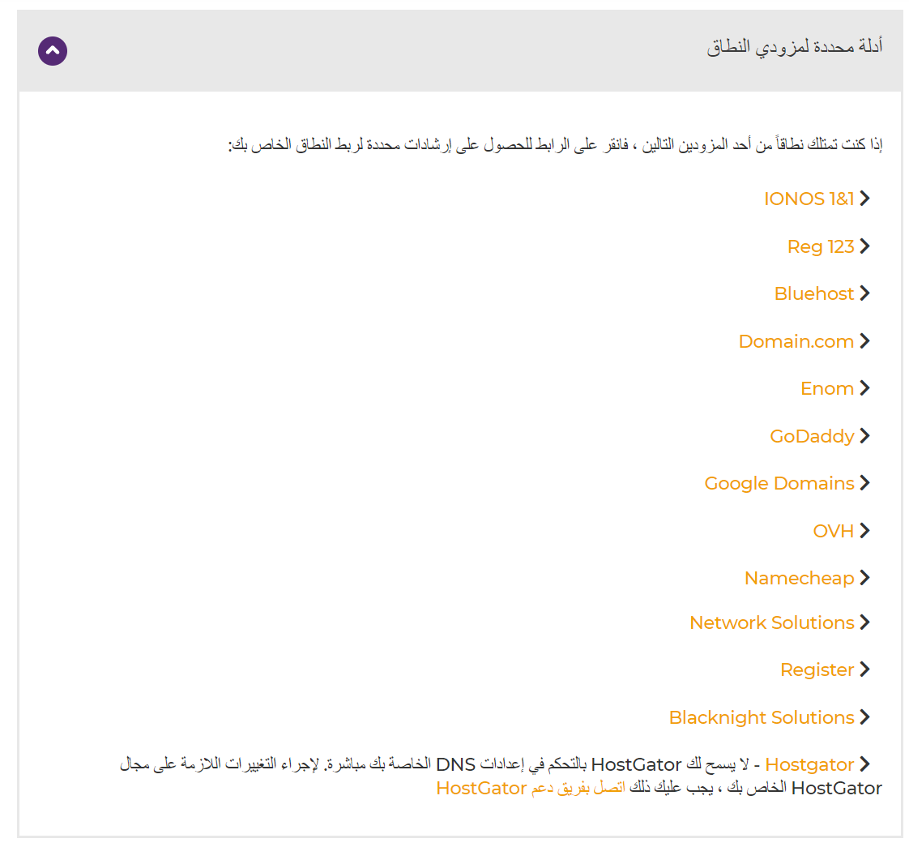Screen dimensions: 909x847
Task: Click the contact HostGator support team link
Action: [x=531, y=789]
